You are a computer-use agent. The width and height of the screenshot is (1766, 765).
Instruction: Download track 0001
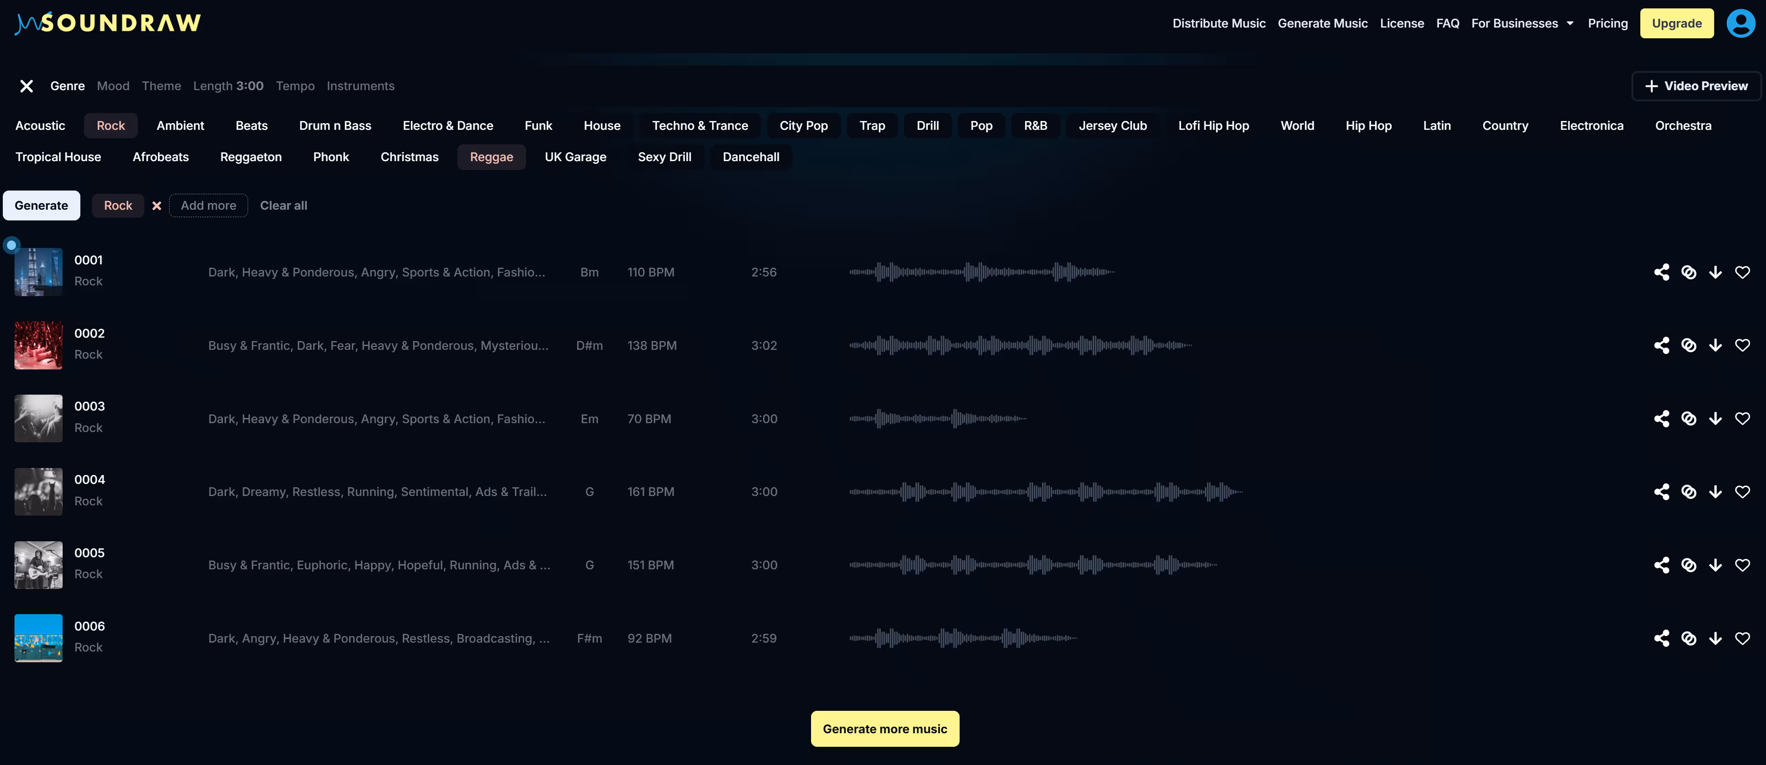[x=1715, y=272]
